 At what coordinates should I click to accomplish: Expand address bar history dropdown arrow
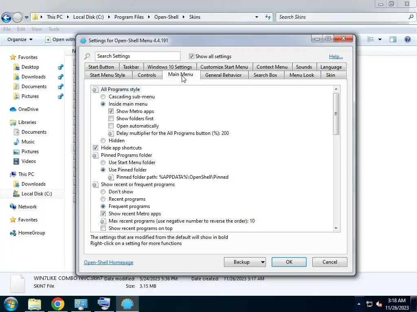pyautogui.click(x=257, y=17)
